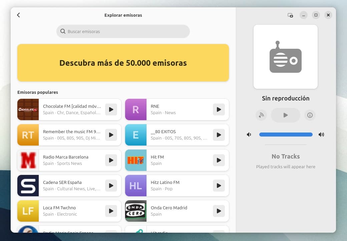Play Cadena SER España station

(x=111, y=186)
